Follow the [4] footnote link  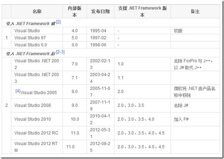[18, 91]
